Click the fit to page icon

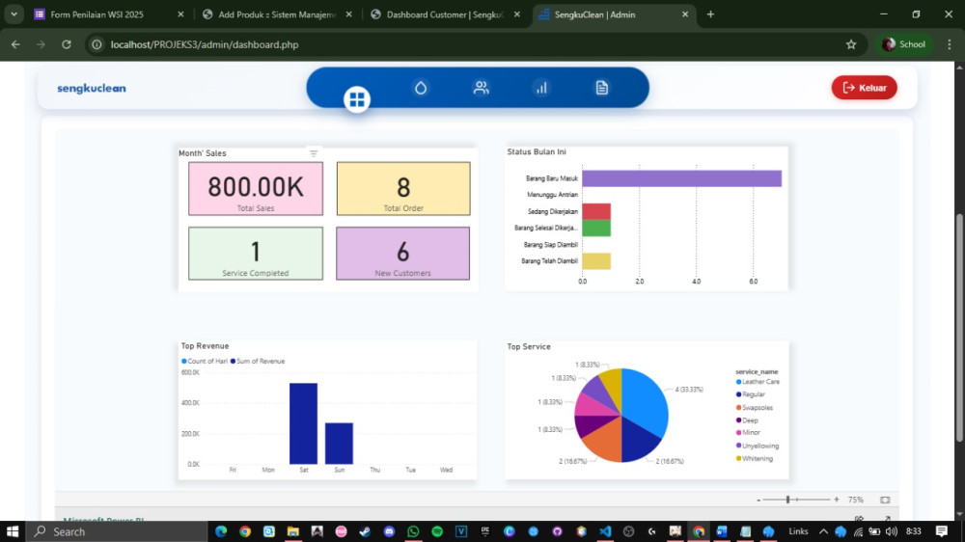(x=885, y=500)
